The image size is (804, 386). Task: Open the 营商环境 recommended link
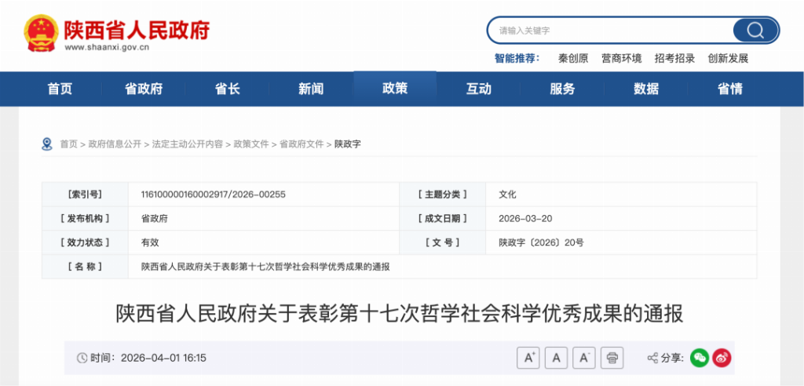tap(621, 58)
